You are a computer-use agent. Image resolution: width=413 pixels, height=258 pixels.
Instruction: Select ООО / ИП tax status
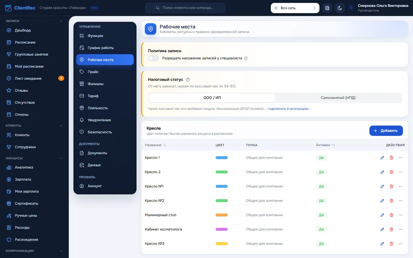point(212,98)
